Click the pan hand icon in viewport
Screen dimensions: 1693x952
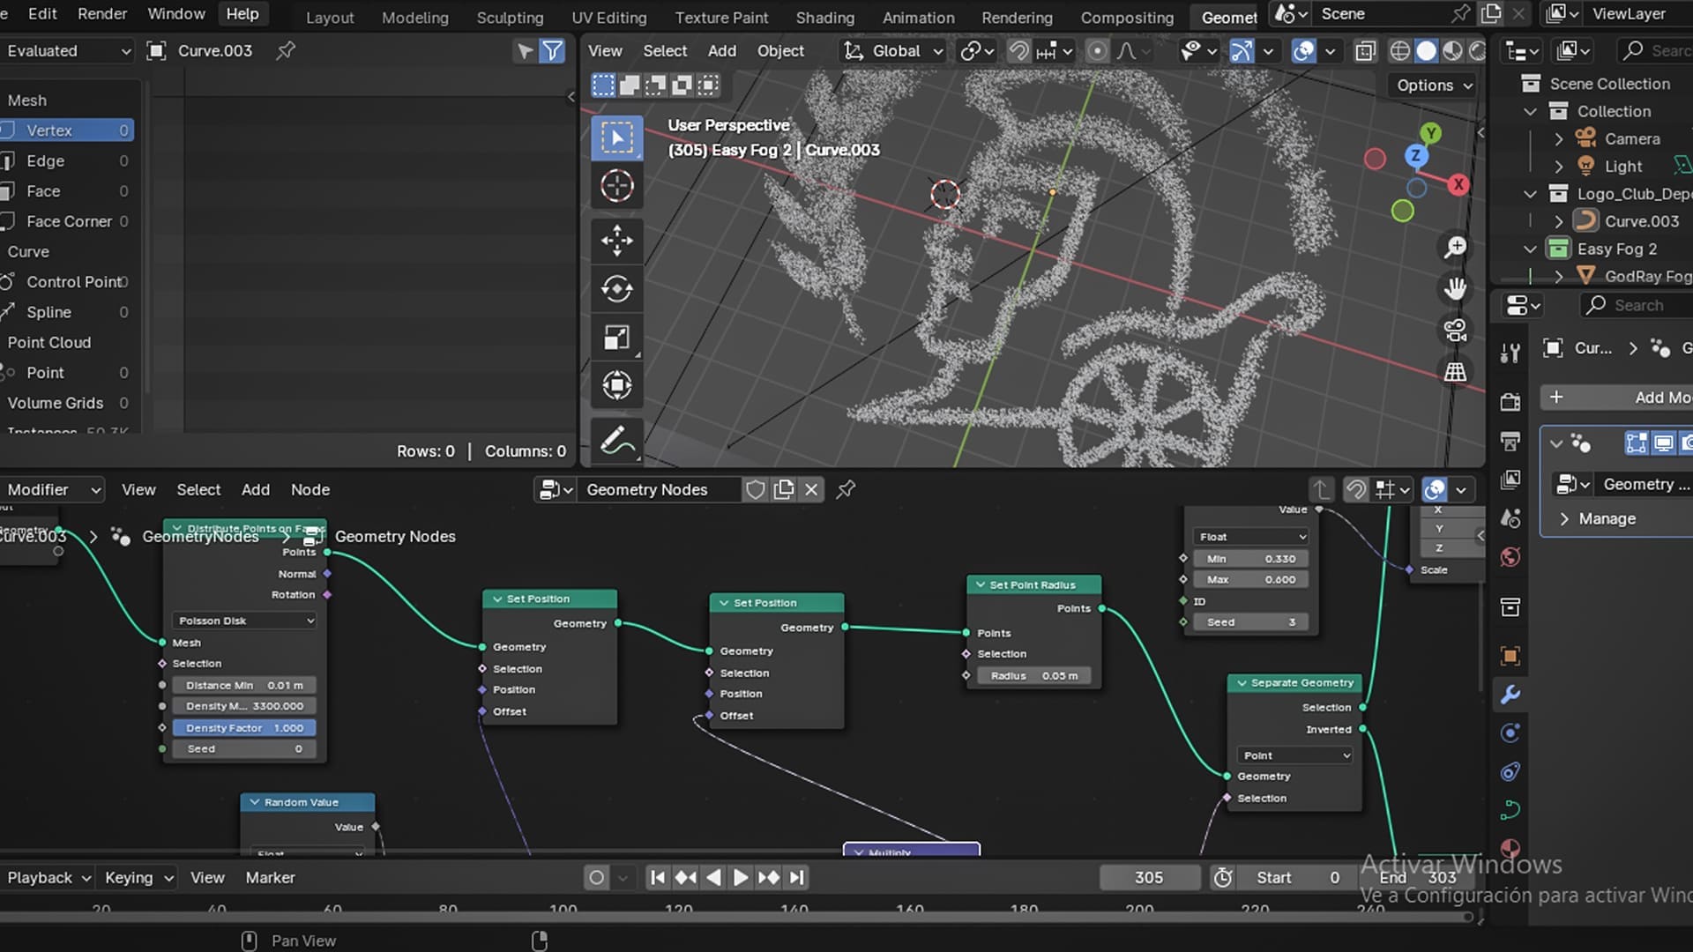tap(1455, 288)
